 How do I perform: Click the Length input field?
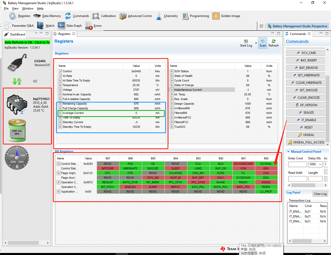click(x=315, y=179)
